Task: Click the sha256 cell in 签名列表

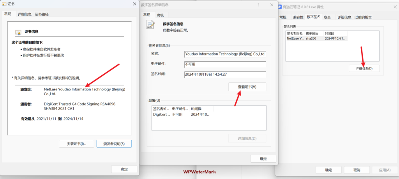Action: pos(311,38)
